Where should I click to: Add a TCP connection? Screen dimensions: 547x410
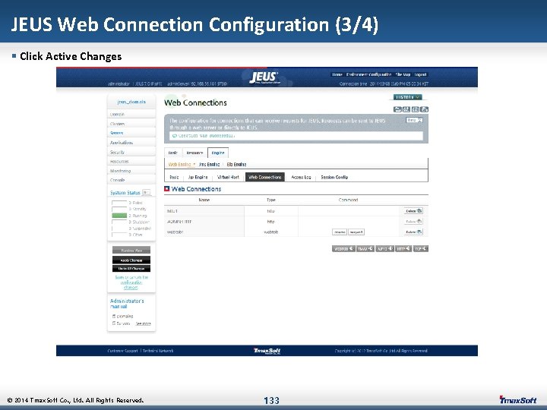421,248
